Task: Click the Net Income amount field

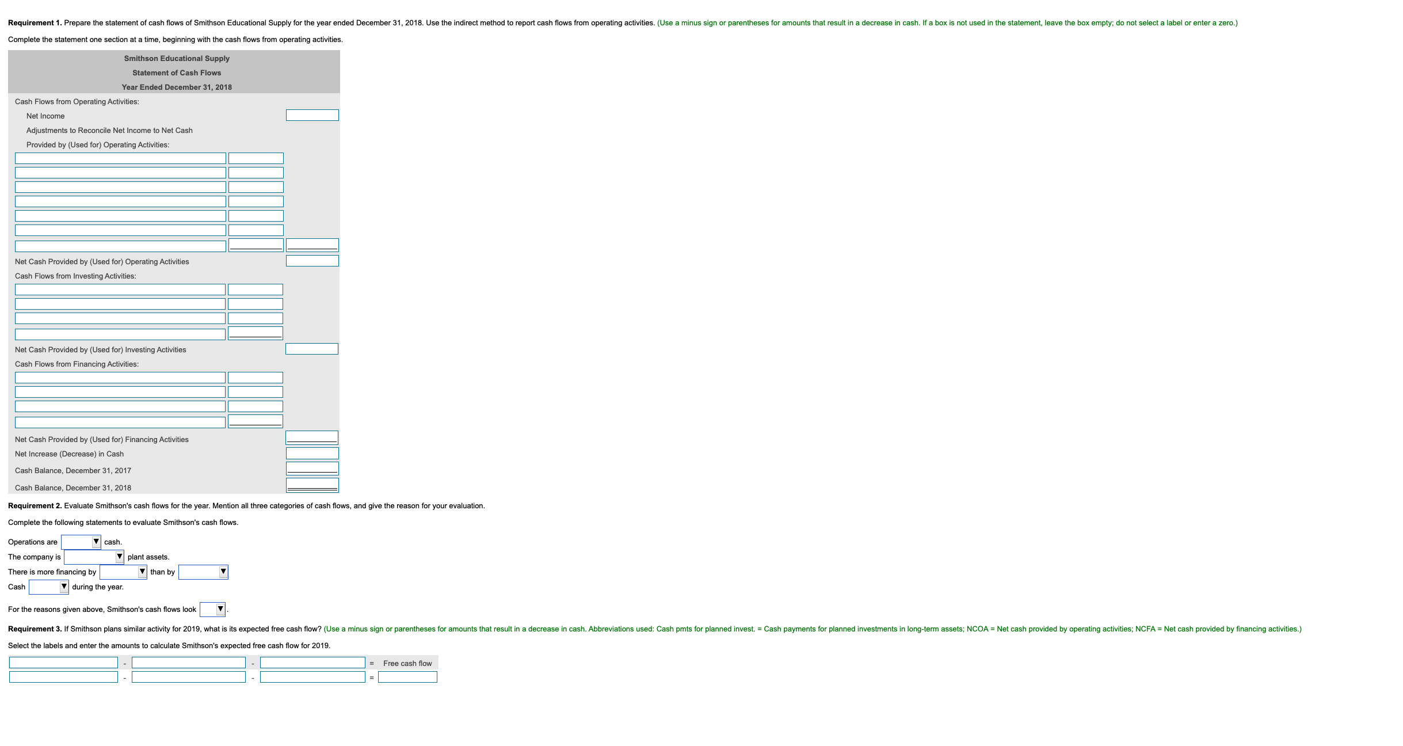Action: tap(312, 115)
